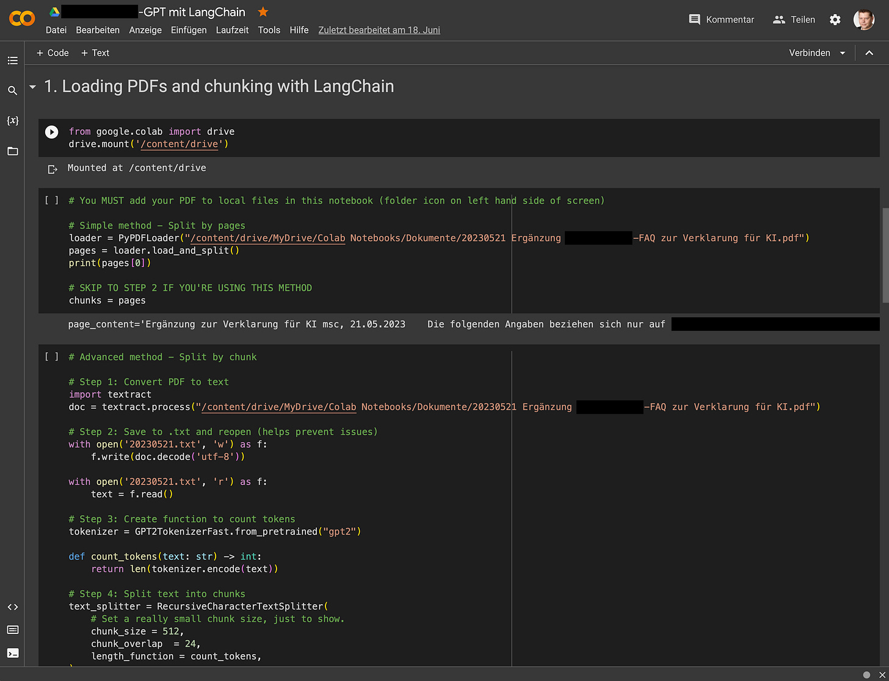Open the search and replace sidebar icon
The height and width of the screenshot is (681, 889).
click(12, 90)
